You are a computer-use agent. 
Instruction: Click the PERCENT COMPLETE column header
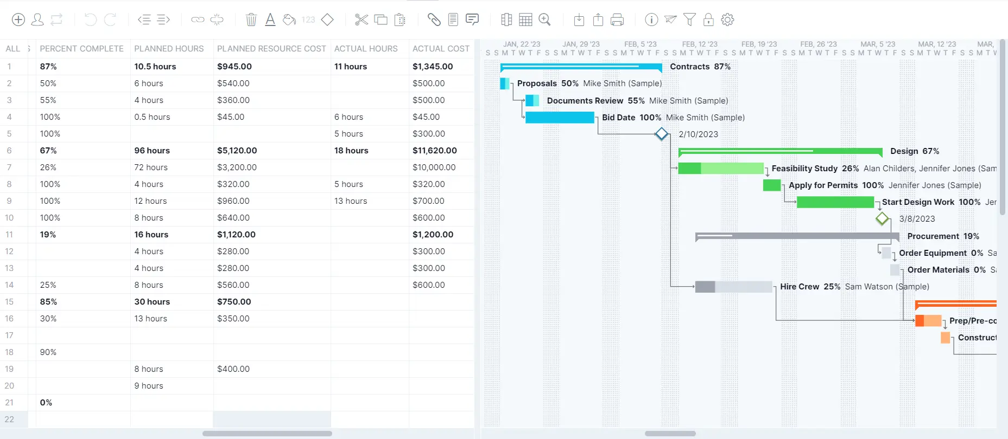coord(81,49)
